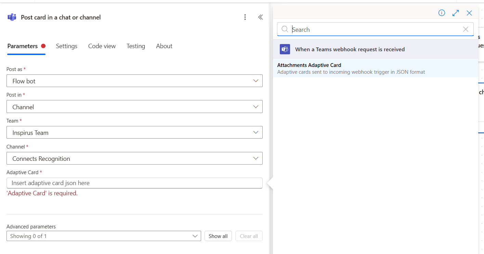Open the Post in dropdown showing Channel

point(134,107)
